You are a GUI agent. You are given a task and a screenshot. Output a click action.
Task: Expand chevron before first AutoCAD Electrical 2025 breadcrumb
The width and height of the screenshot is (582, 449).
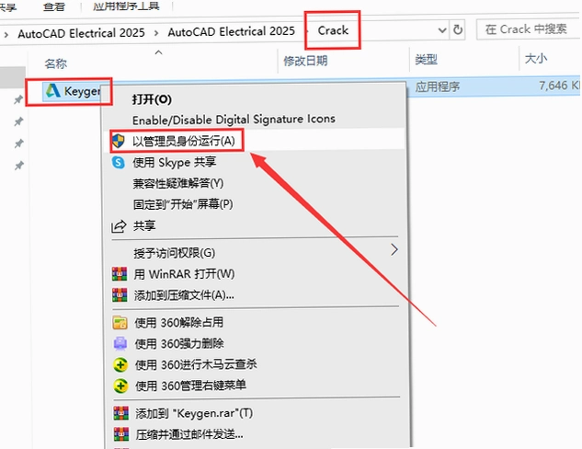click(x=6, y=35)
